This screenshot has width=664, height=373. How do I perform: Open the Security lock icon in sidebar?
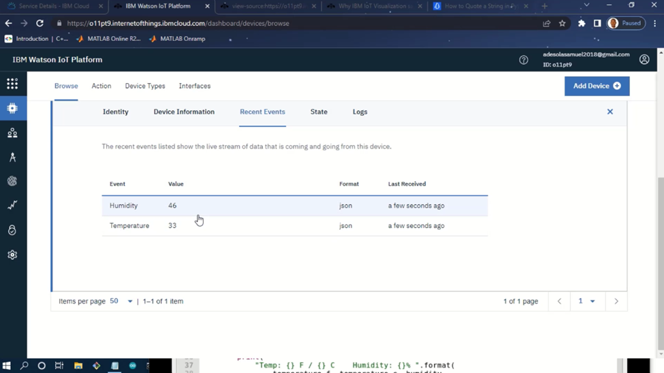pyautogui.click(x=12, y=230)
